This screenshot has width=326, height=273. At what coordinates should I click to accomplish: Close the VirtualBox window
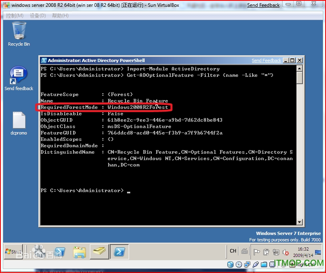[314, 4]
